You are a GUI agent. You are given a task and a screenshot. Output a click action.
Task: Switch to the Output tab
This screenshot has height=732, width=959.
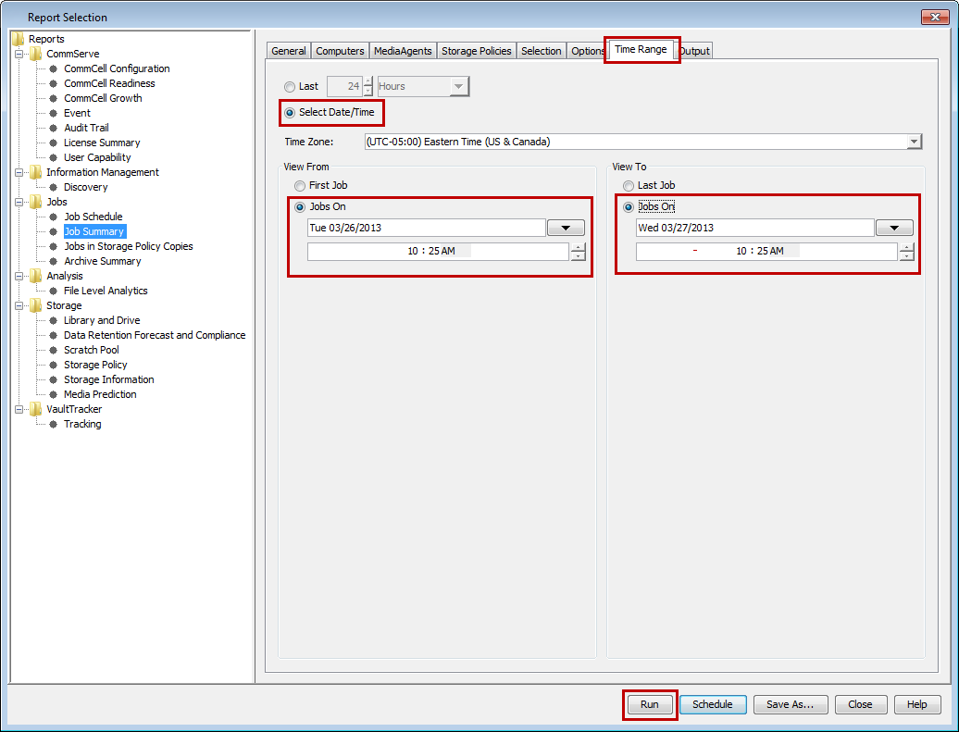tap(695, 51)
